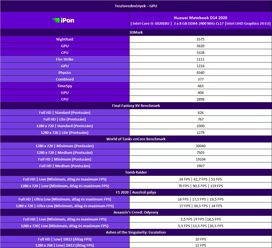
Task: Select the 'NightRaid' row label
Action: [65, 39]
